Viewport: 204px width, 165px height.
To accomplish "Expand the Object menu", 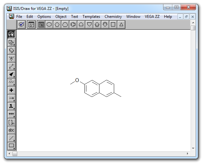I will point(61,17).
